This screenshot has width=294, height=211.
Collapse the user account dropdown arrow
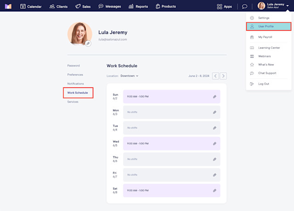[x=288, y=6]
